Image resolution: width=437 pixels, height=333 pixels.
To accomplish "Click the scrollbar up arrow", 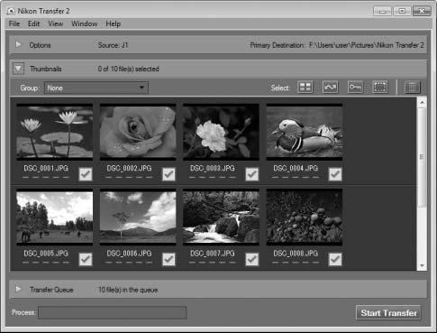I will (422, 103).
